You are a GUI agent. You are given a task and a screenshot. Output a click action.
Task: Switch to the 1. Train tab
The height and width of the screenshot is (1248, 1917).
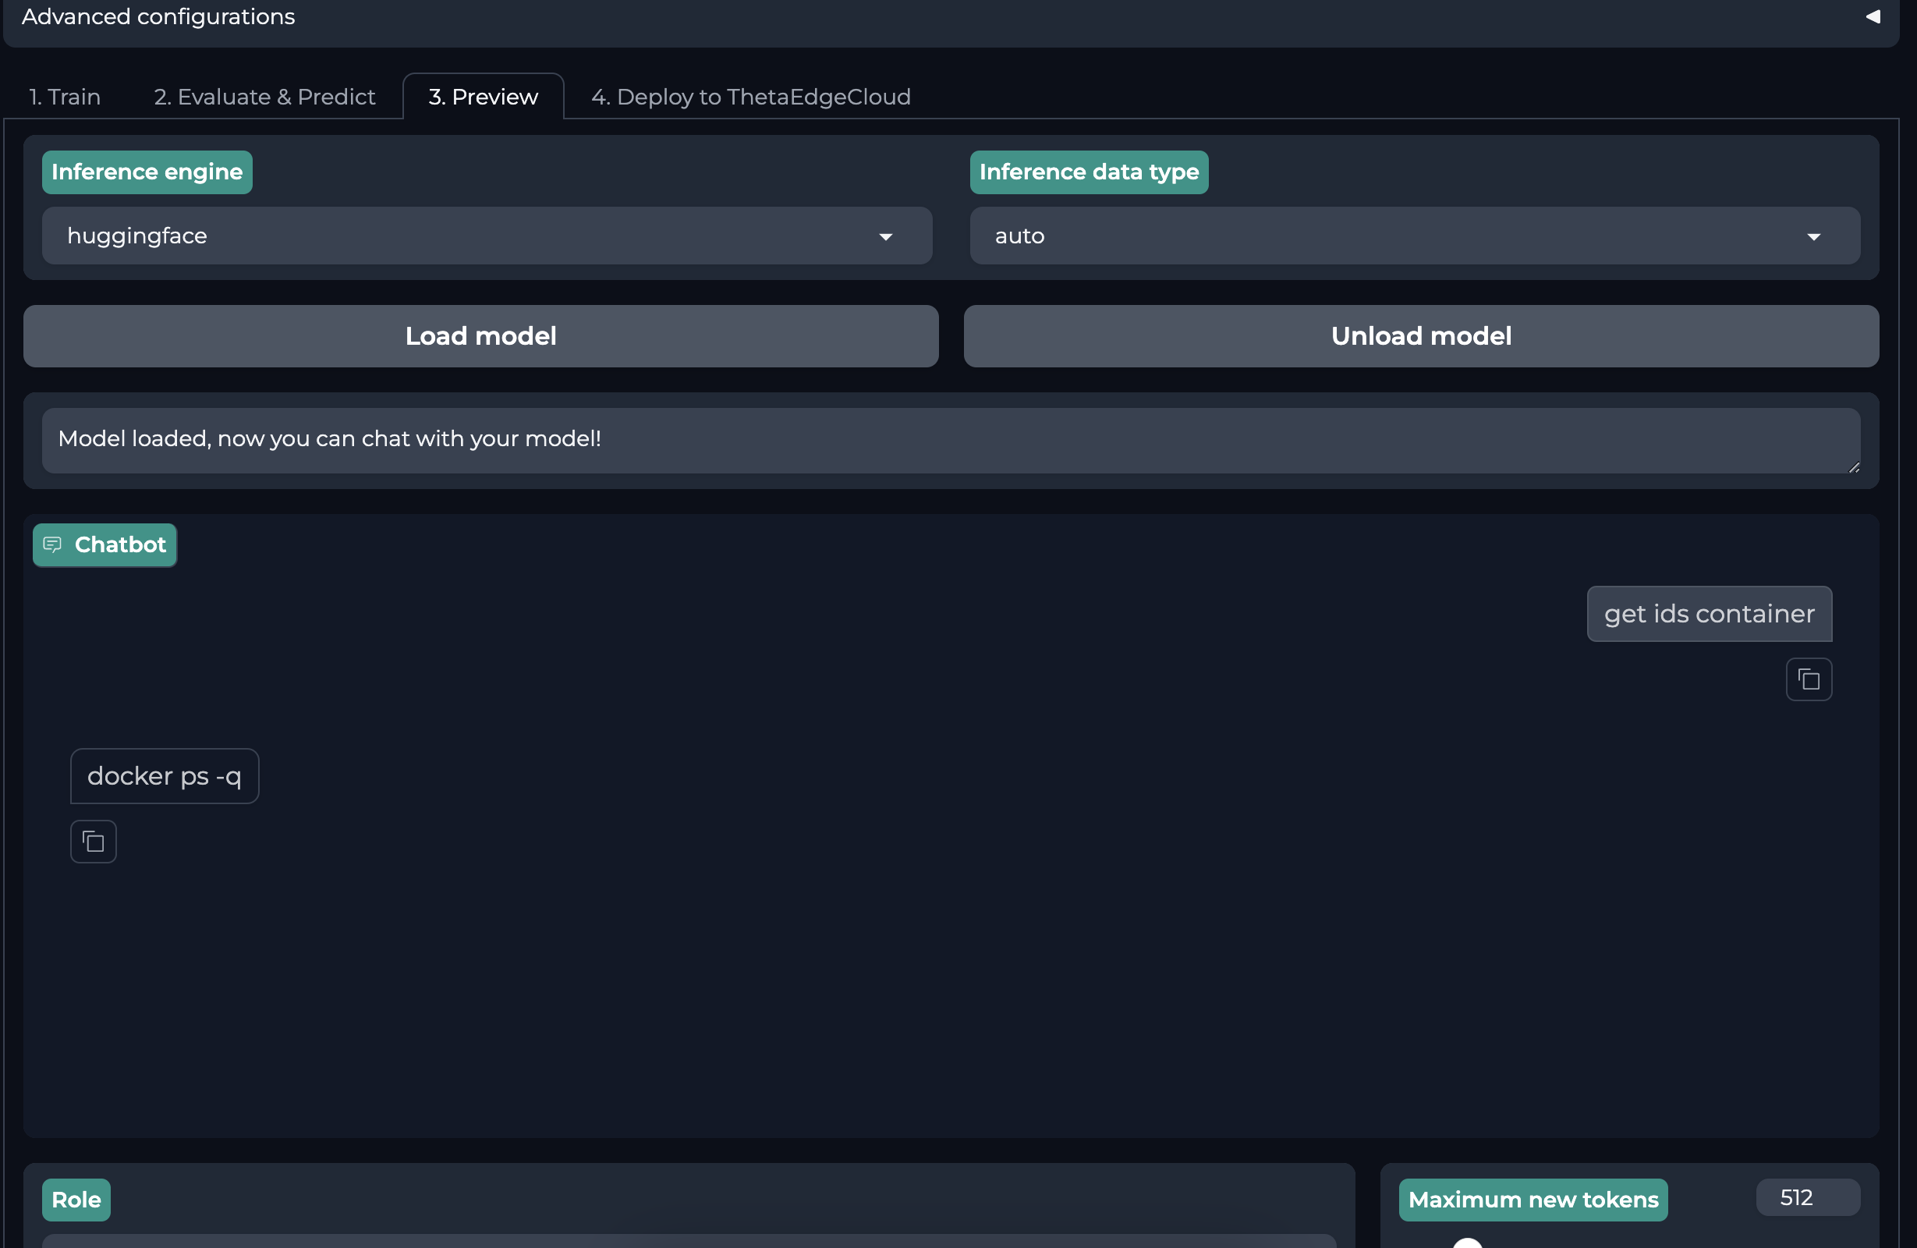click(65, 97)
